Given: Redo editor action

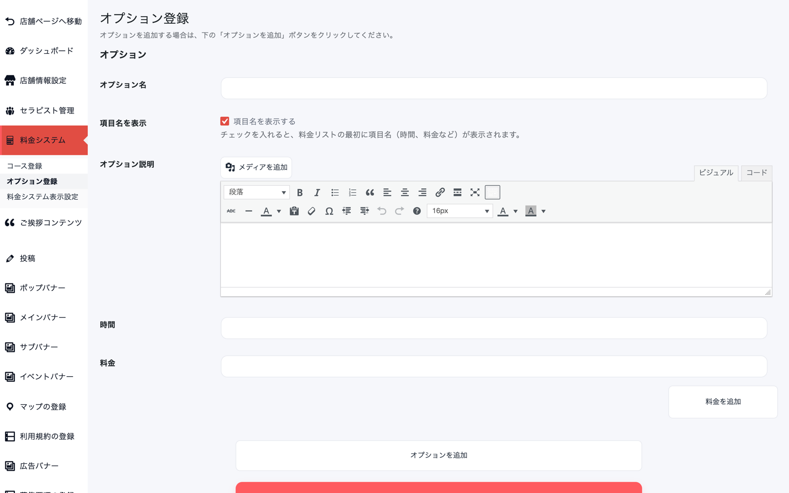Looking at the screenshot, I should (x=399, y=211).
